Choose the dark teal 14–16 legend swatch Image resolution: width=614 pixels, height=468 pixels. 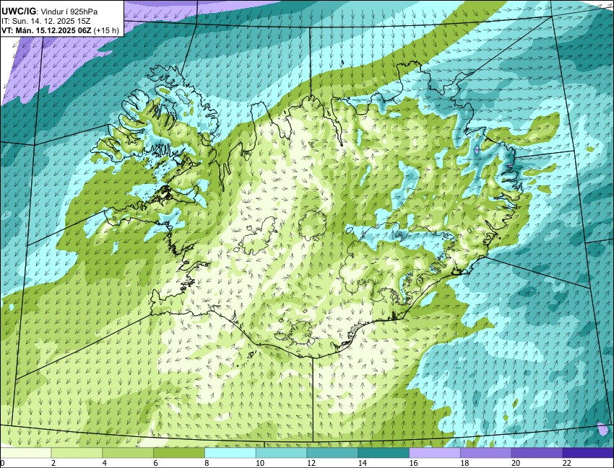pyautogui.click(x=384, y=453)
